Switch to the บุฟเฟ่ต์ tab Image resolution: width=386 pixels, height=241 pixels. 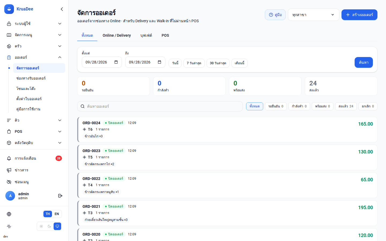point(146,35)
